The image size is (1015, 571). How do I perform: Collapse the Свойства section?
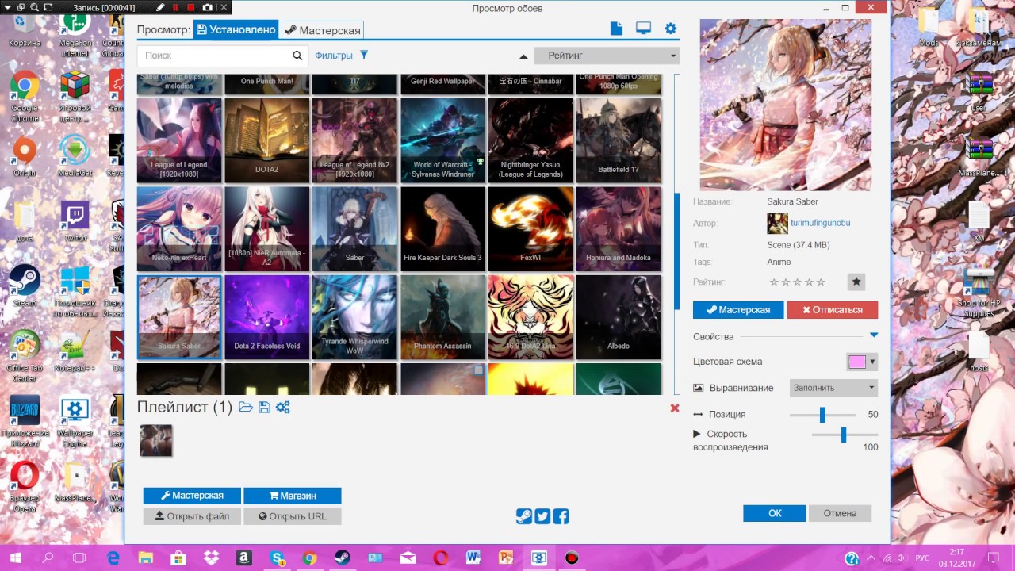point(874,336)
